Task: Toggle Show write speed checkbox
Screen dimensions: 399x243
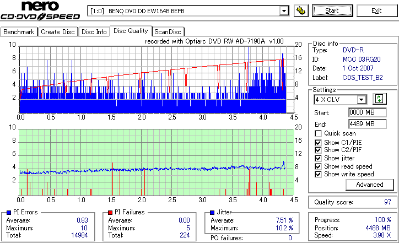Action: click(318, 174)
